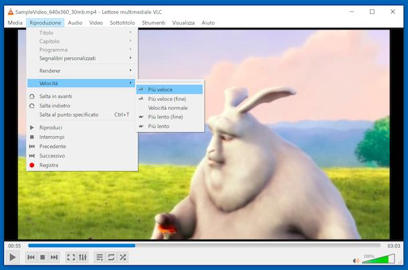Toggle fullscreen video mode
Image resolution: width=408 pixels, height=270 pixels.
pyautogui.click(x=71, y=257)
